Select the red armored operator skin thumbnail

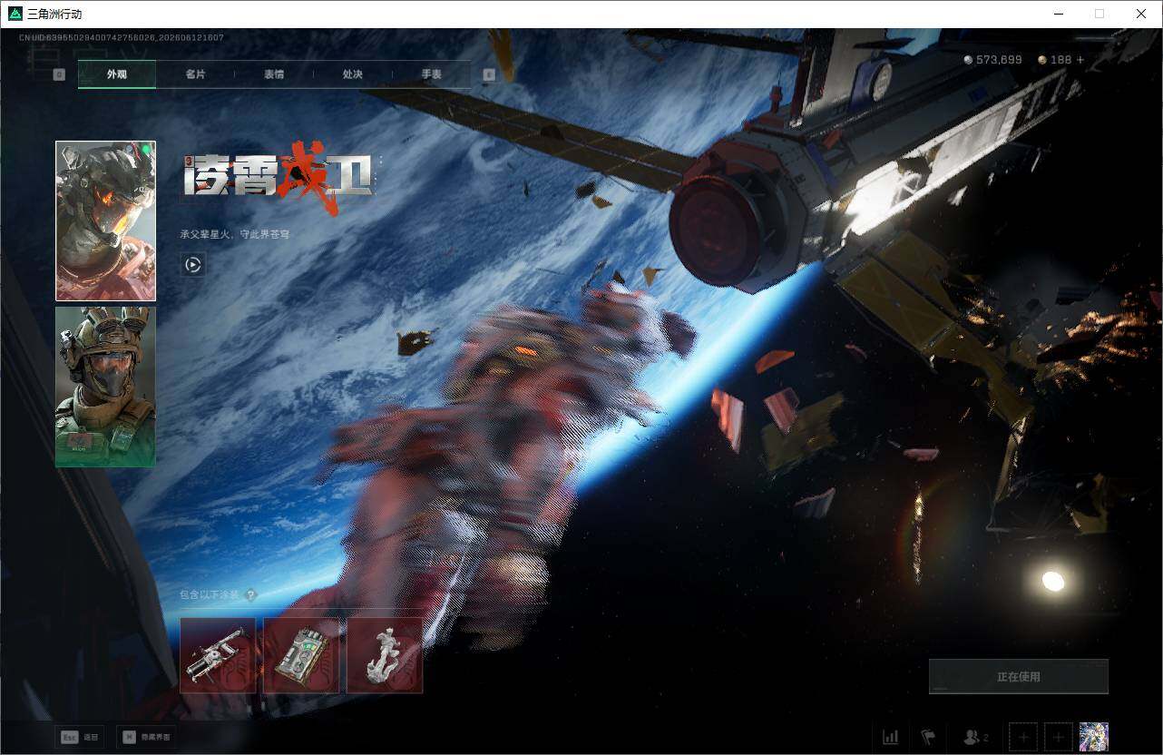pyautogui.click(x=105, y=221)
